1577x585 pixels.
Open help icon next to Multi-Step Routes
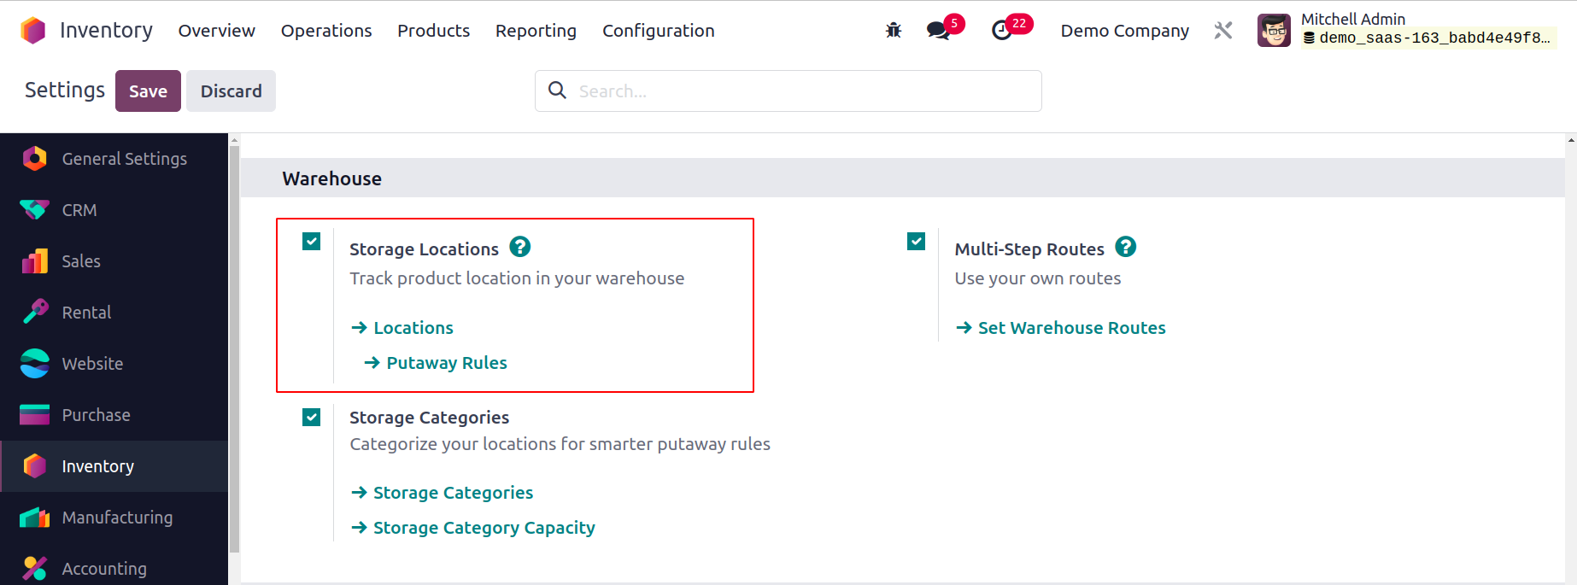point(1126,247)
